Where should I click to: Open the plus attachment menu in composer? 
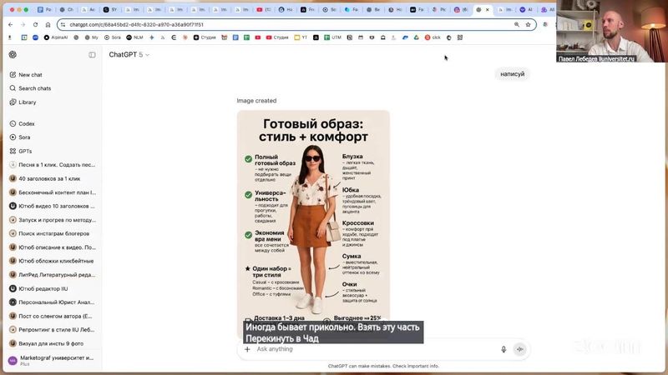point(247,349)
